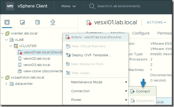The image size is (174, 107).
Task: Open the Configure tab
Action: coord(141,33)
